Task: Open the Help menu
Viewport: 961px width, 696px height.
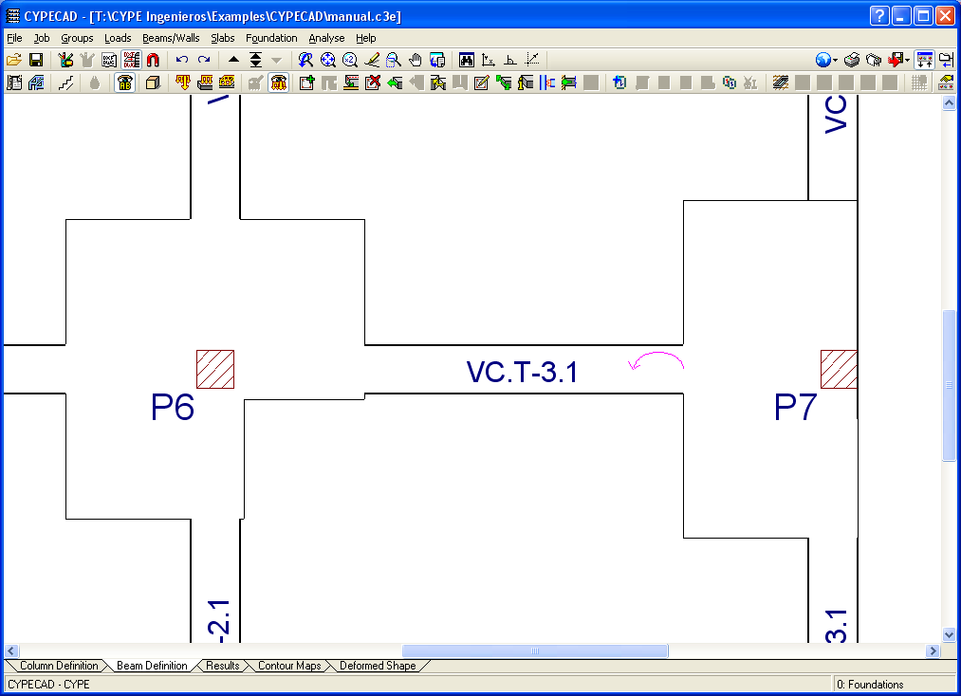Action: pos(366,38)
